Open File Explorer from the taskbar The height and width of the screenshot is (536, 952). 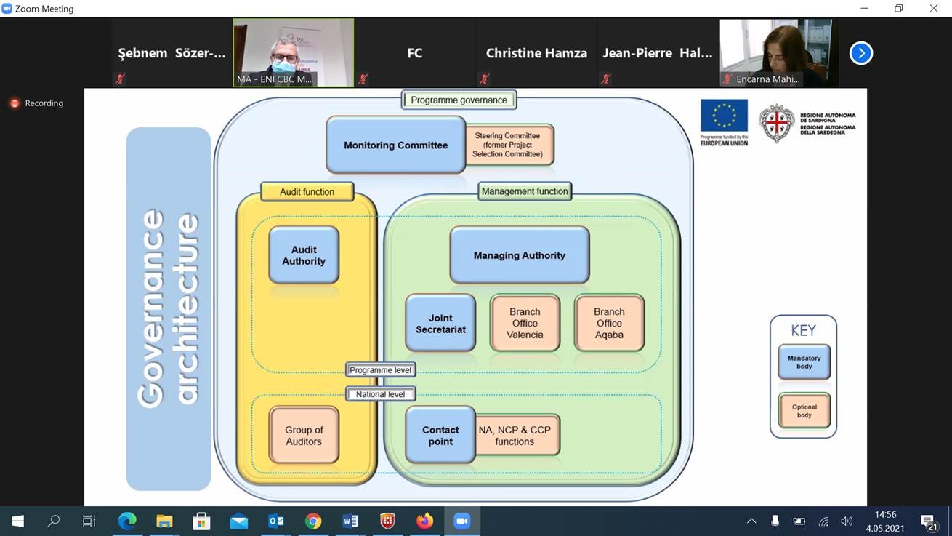(x=164, y=521)
